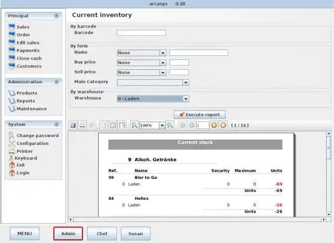Click 'Bier to Go' product name
Viewport: 334px width, 243px height.
(146, 177)
